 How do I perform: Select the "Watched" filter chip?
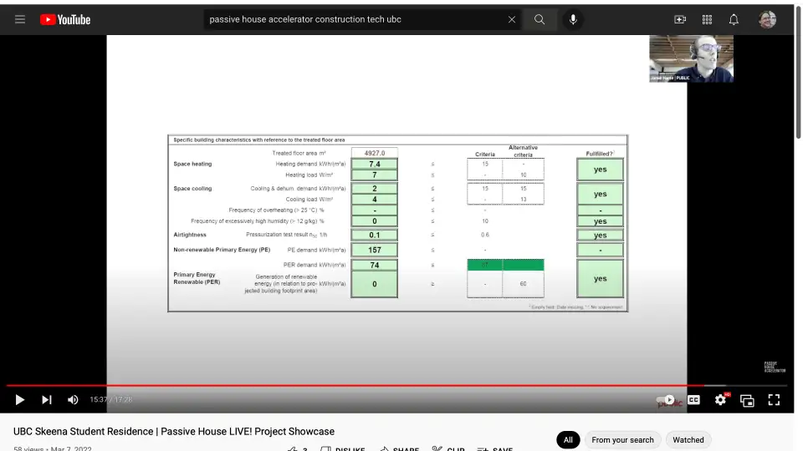click(x=688, y=439)
